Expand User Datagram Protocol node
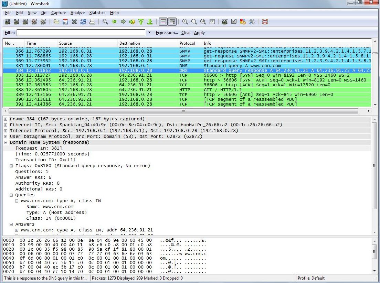 click(x=6, y=137)
